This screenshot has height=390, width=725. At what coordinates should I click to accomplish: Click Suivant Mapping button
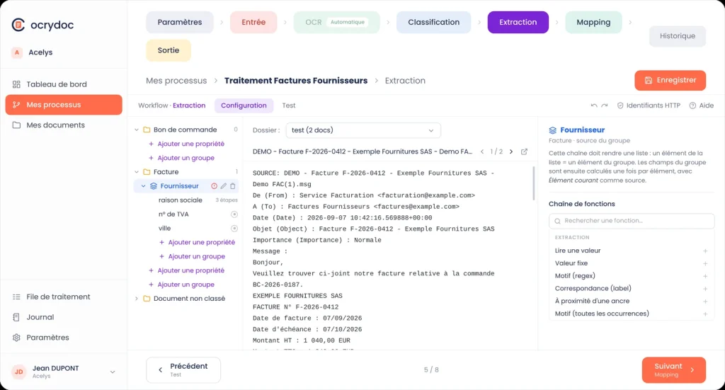coord(674,369)
